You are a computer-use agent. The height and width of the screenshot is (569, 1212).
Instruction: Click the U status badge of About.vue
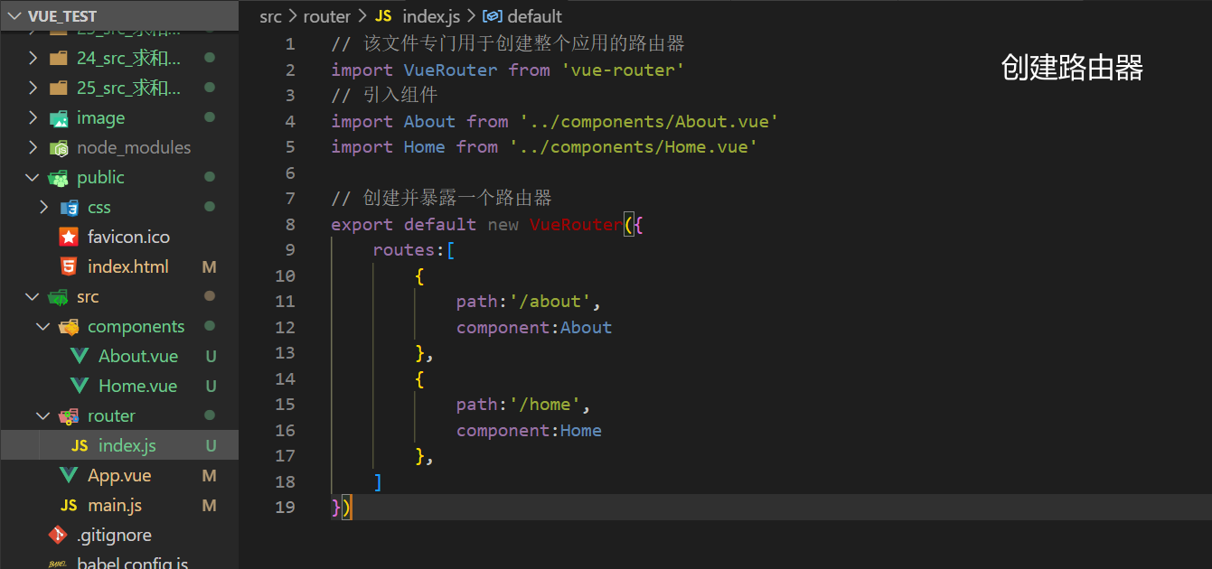point(211,356)
